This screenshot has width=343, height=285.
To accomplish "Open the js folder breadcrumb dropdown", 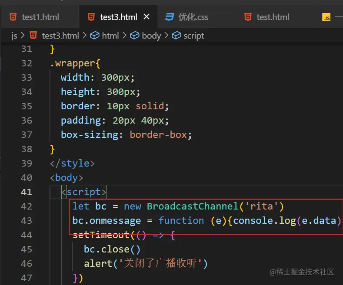I will point(14,36).
